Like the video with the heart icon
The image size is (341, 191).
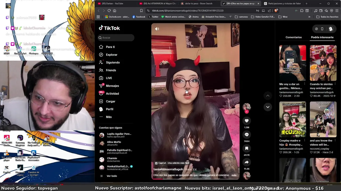[247, 121]
